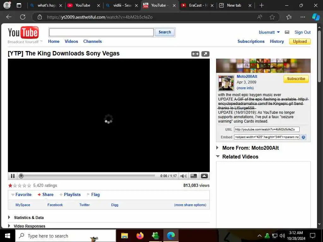
Task: Pause the video playback
Action: pos(13,176)
